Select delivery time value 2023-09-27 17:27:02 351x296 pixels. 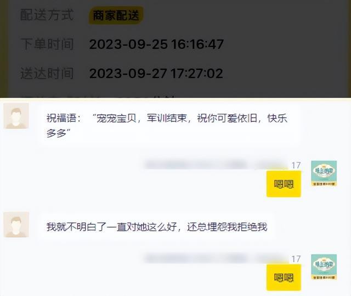point(156,73)
